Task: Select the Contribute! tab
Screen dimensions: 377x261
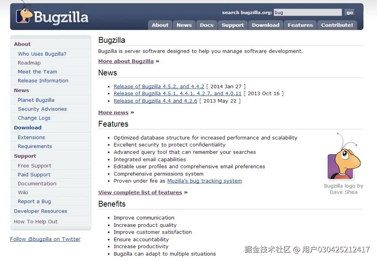Action: pyautogui.click(x=337, y=25)
